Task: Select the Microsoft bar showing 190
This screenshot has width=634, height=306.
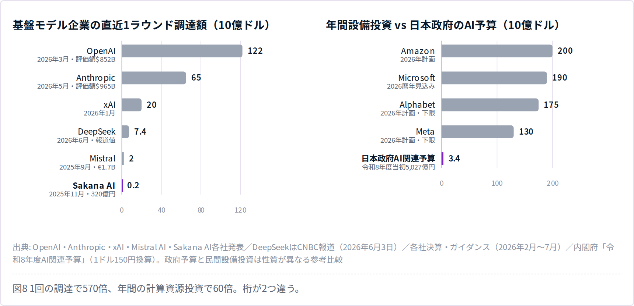Action: (x=494, y=78)
